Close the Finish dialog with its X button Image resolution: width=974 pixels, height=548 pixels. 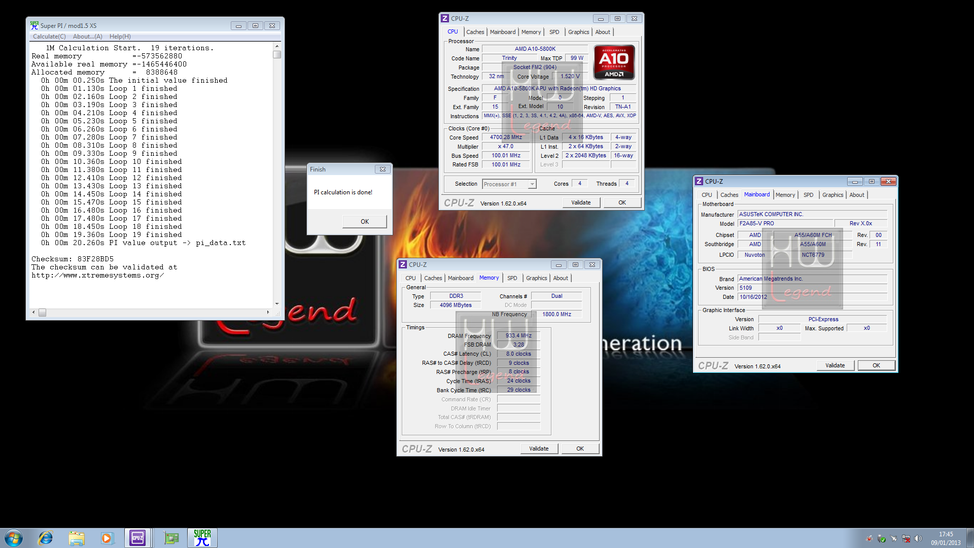click(x=383, y=169)
